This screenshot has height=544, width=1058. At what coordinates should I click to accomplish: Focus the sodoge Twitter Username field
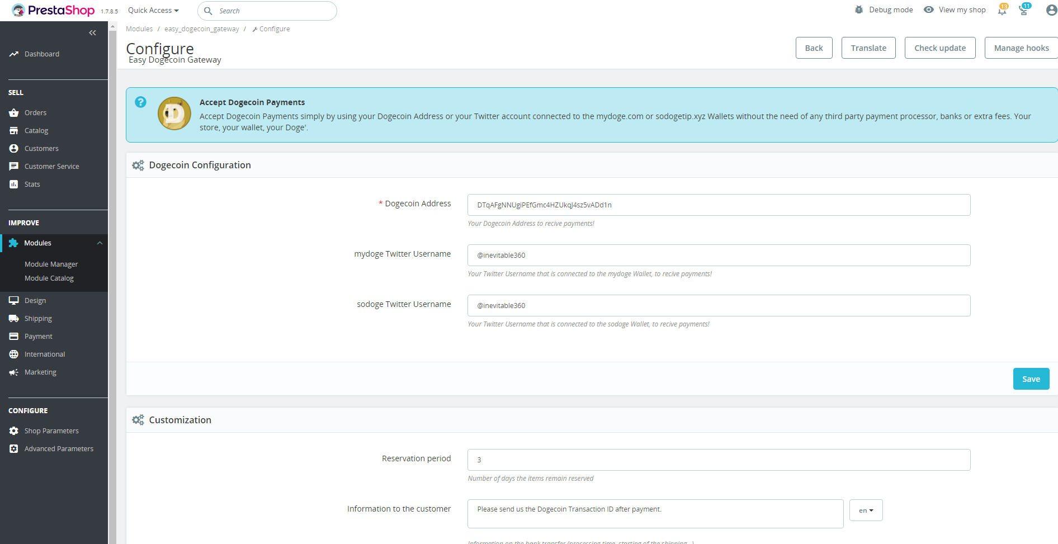coord(719,306)
